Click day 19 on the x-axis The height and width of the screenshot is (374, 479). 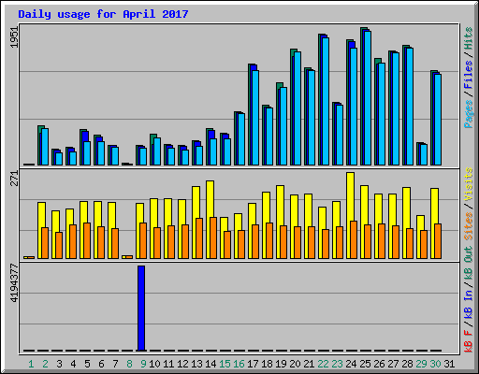pos(281,364)
